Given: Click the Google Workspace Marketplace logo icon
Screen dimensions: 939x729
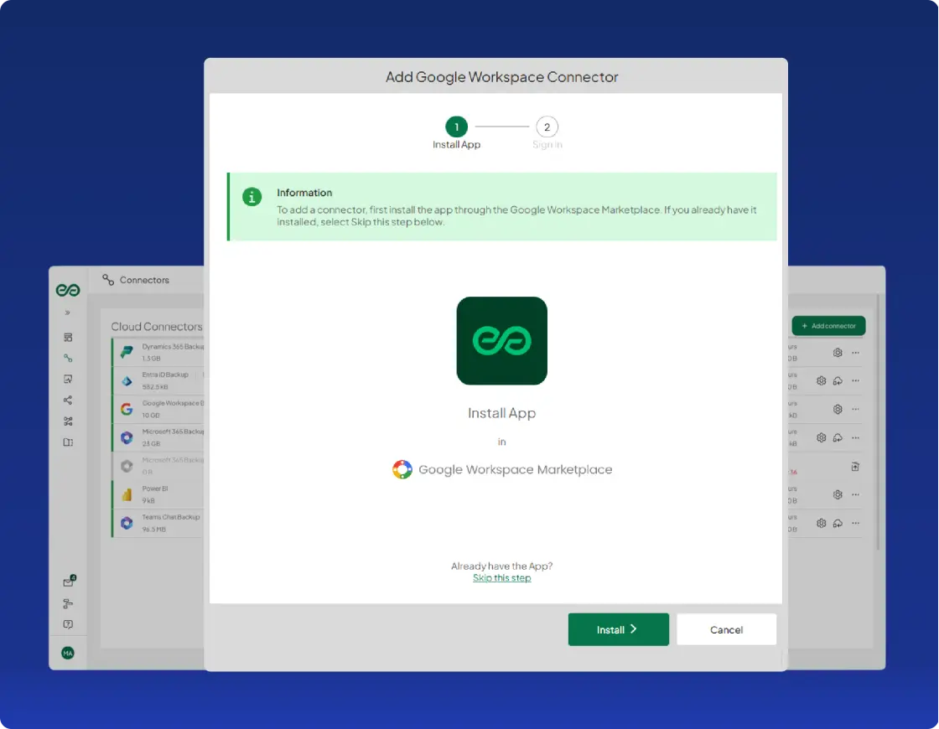Looking at the screenshot, I should coord(402,469).
